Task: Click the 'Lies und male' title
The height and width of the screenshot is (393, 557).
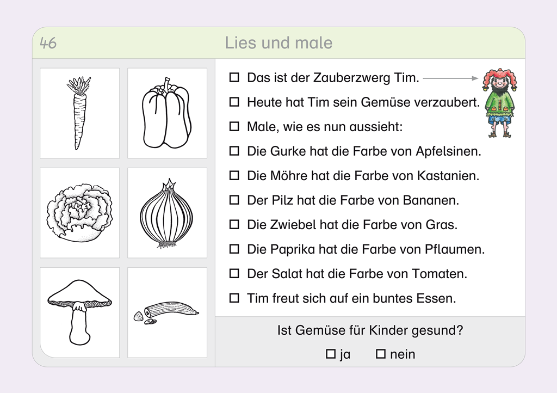Action: tap(278, 43)
